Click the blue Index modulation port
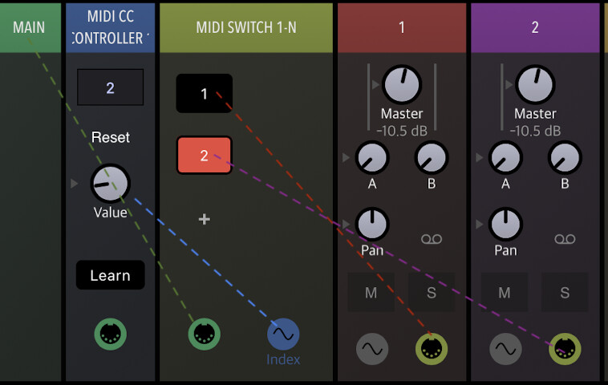The height and width of the screenshot is (385, 608). coord(283,334)
